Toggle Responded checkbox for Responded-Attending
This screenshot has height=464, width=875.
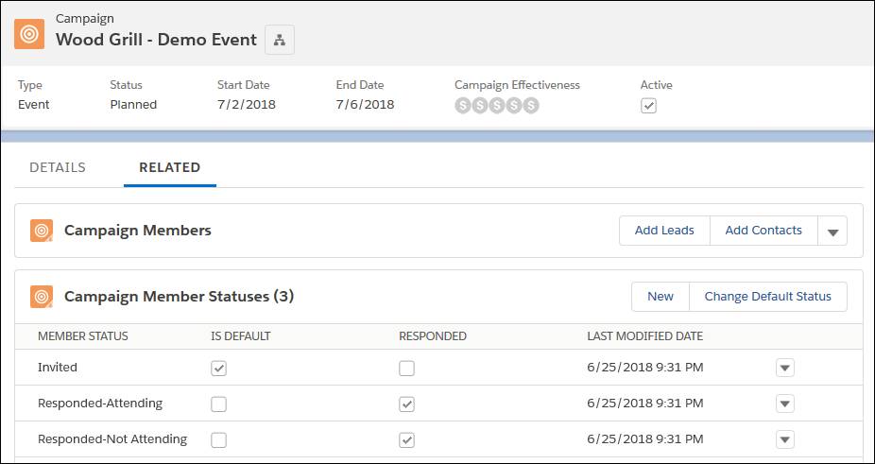[x=407, y=404]
